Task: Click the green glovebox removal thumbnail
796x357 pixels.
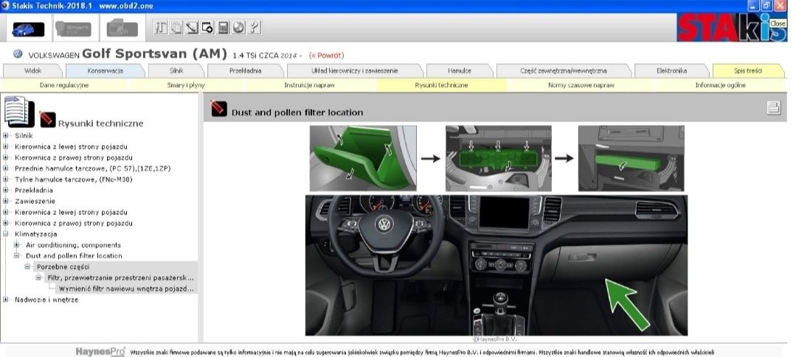Action: [x=363, y=158]
